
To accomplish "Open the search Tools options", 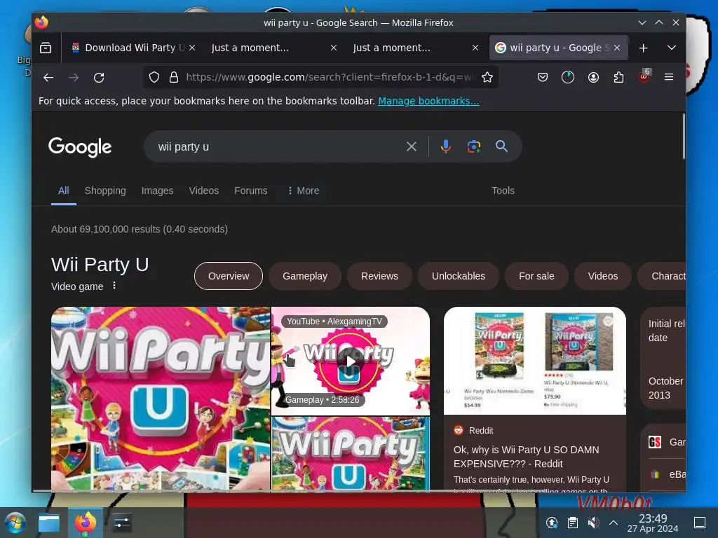I will pos(503,191).
